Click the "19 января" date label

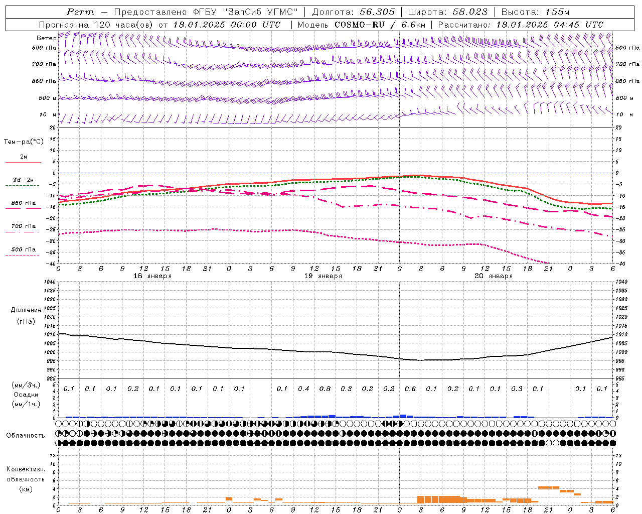point(324,276)
